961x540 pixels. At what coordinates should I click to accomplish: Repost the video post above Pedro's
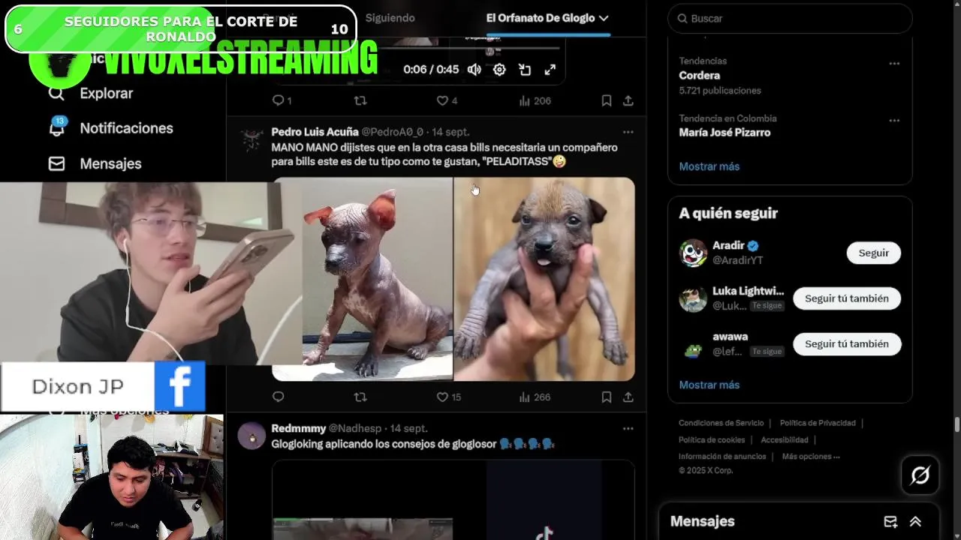(x=360, y=100)
